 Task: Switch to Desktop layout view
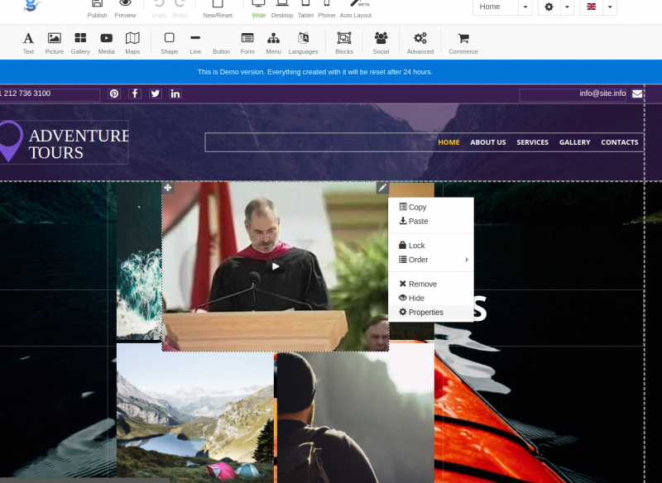pyautogui.click(x=282, y=8)
